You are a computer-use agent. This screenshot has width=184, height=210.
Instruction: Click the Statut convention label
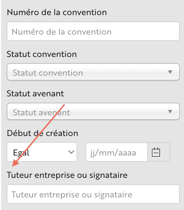click(x=42, y=54)
